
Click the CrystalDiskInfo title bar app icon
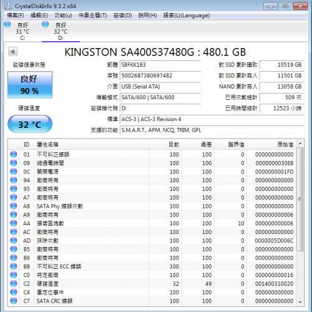click(x=8, y=6)
